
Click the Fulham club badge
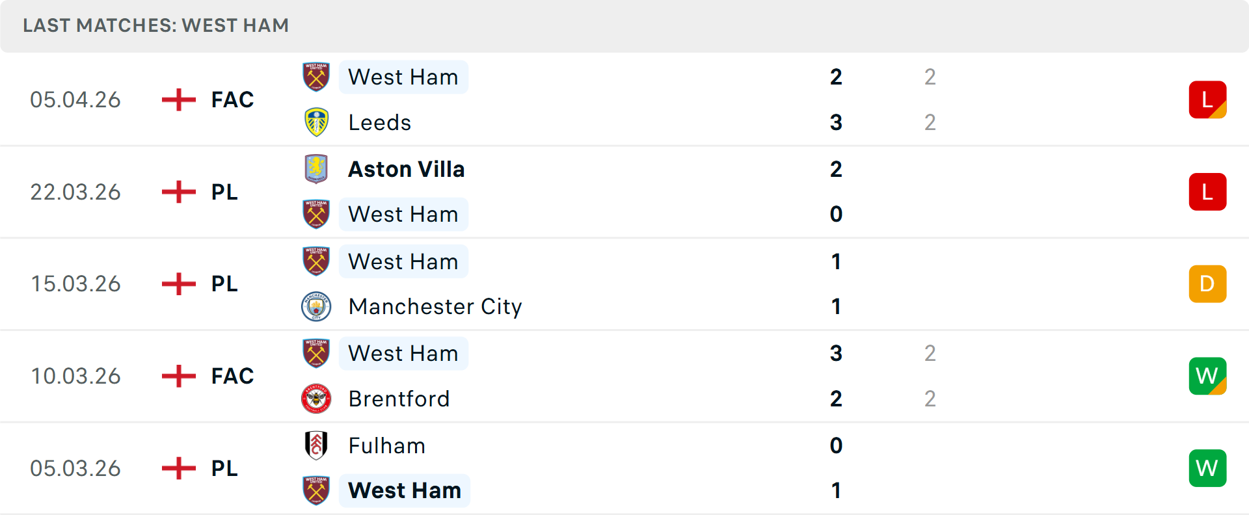(x=316, y=445)
